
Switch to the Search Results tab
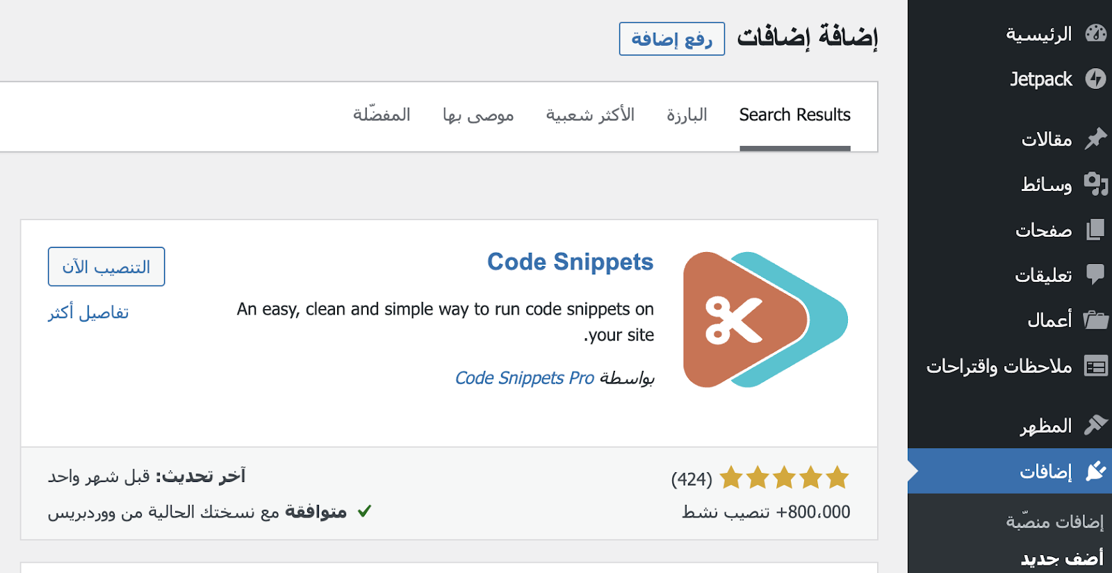click(794, 115)
